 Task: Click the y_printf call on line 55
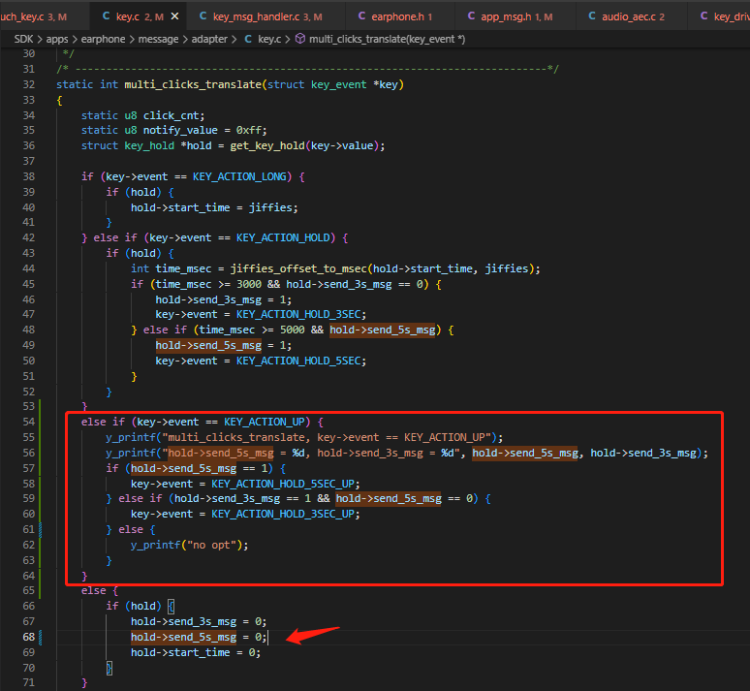[131, 437]
